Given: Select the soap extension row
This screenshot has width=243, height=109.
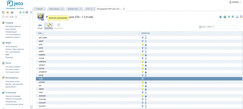Looking at the screenshot, I should click(139, 79).
